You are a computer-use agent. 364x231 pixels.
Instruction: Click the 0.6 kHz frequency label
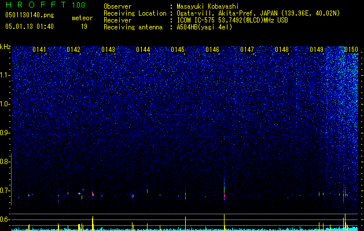point(5,219)
